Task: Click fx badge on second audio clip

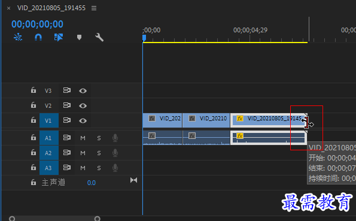Action: coord(192,136)
